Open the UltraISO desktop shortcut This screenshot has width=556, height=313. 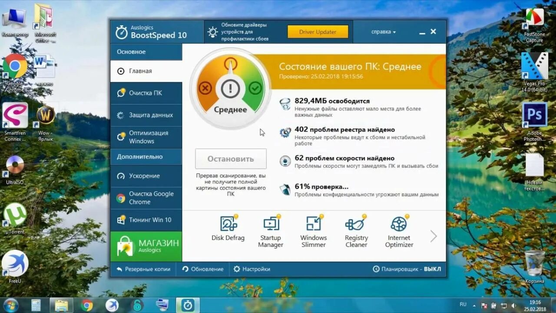tap(15, 170)
